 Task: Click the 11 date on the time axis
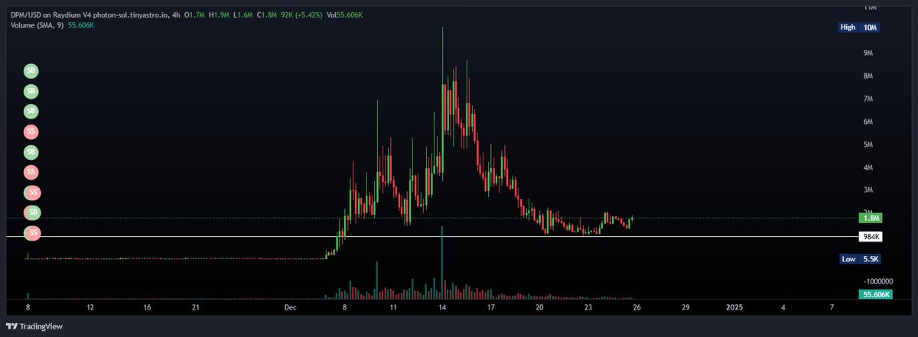393,307
